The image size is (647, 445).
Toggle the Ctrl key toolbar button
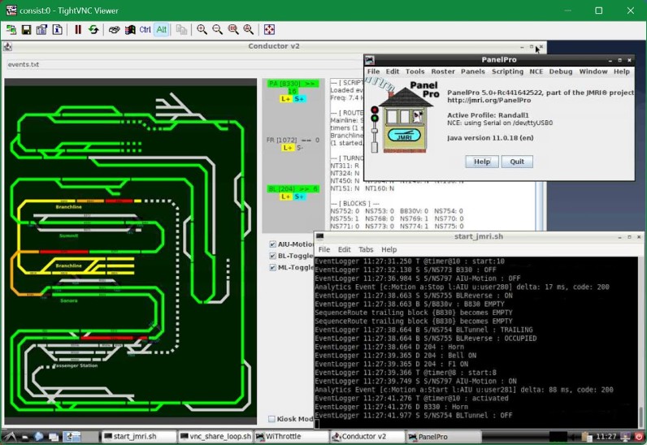click(x=145, y=30)
